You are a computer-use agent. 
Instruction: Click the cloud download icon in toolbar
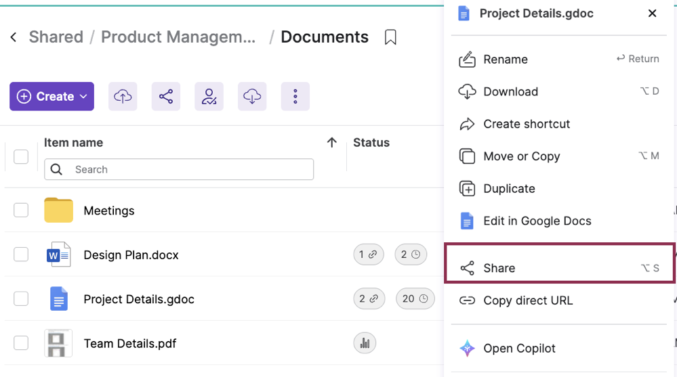coord(252,97)
